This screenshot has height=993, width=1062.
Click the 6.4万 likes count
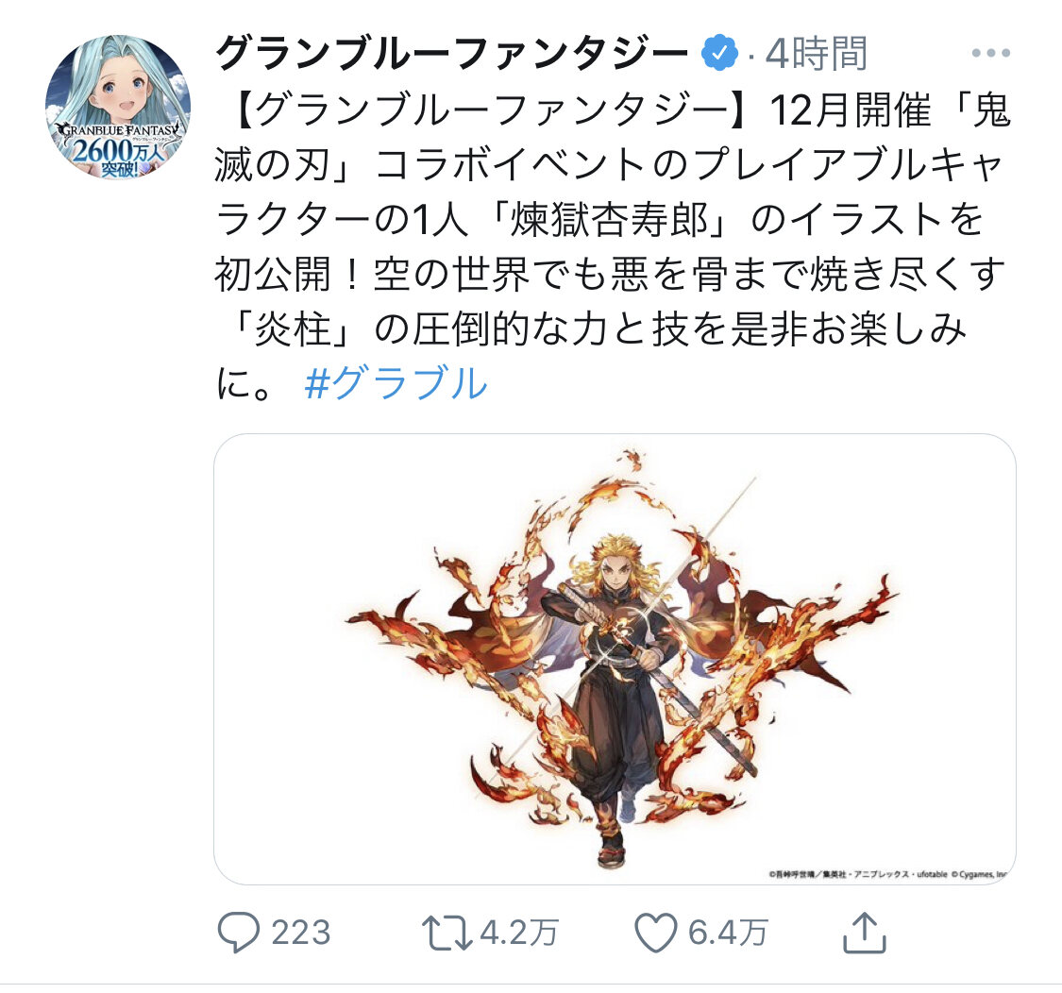pyautogui.click(x=728, y=933)
